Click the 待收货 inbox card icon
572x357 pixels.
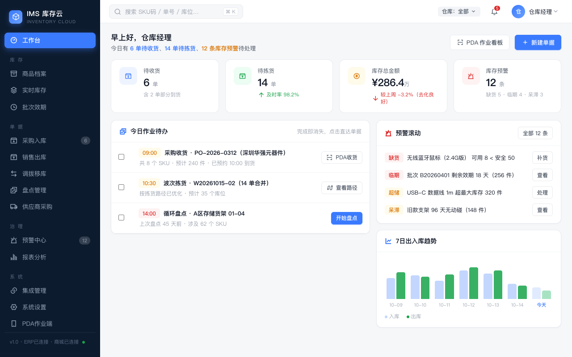click(x=128, y=76)
